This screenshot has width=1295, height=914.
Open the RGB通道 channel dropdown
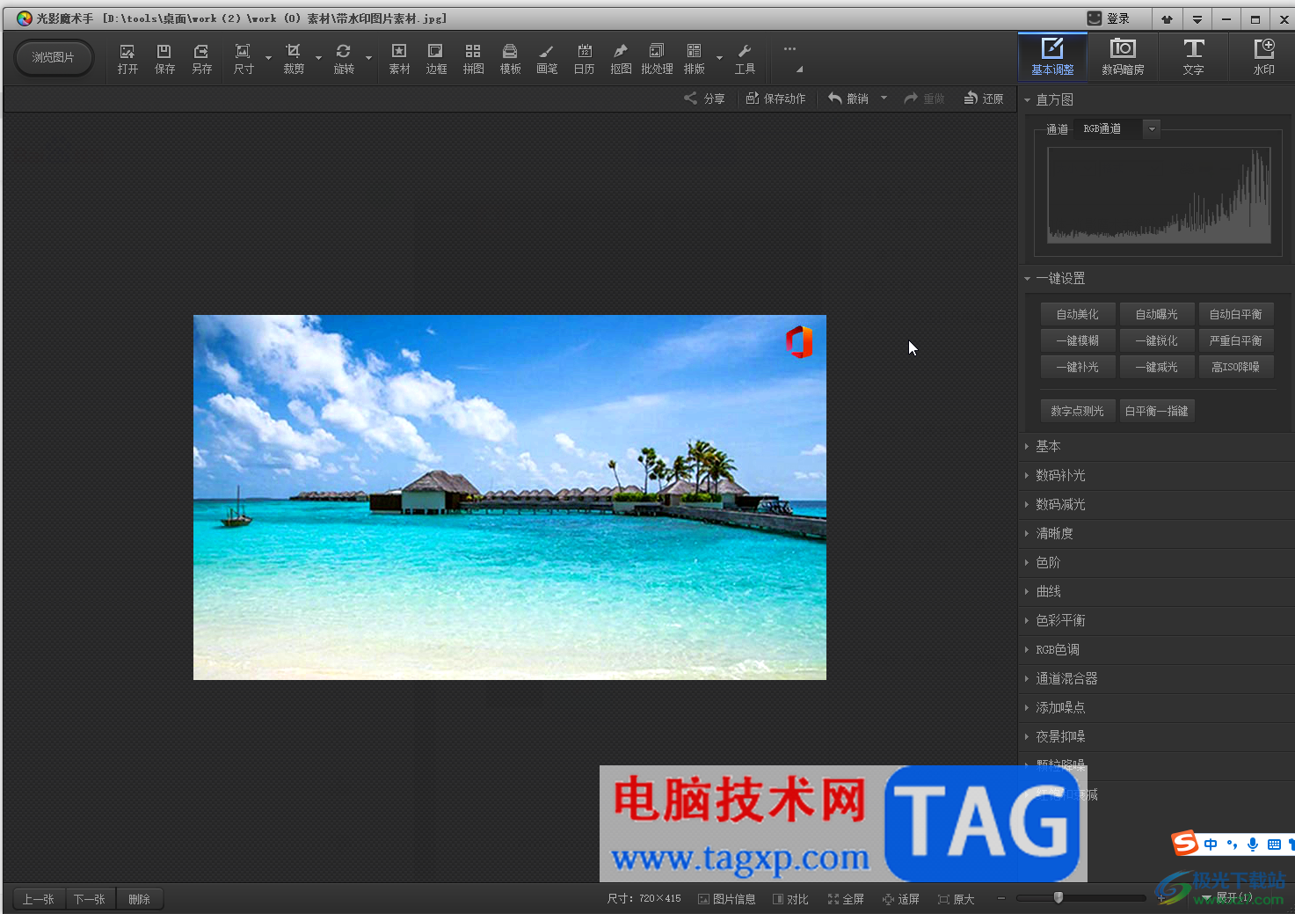(x=1151, y=129)
